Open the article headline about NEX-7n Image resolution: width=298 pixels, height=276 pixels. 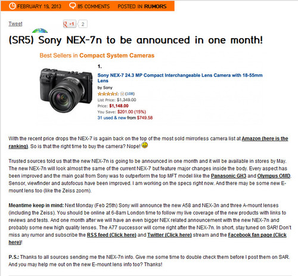(136, 40)
